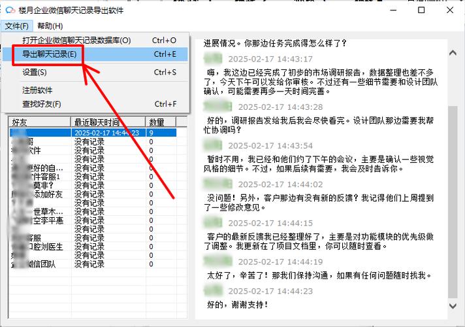Viewport: 465px width, 327px height.
Task: Click the message starting 太好了，辛苦了
Action: coord(319,275)
